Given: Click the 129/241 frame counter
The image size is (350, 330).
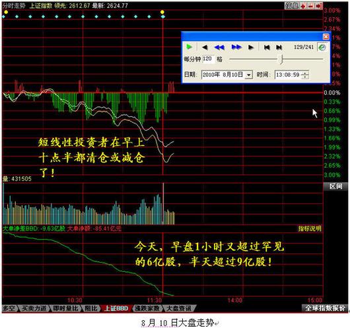Looking at the screenshot, I should [304, 47].
